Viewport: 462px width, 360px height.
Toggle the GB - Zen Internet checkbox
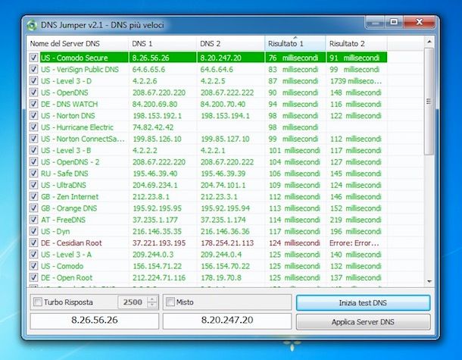33,196
